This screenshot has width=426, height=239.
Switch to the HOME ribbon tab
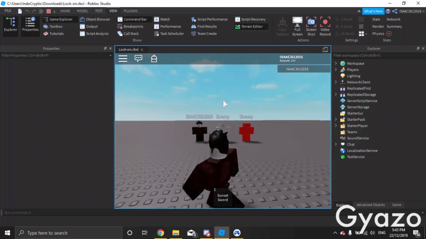click(x=65, y=11)
